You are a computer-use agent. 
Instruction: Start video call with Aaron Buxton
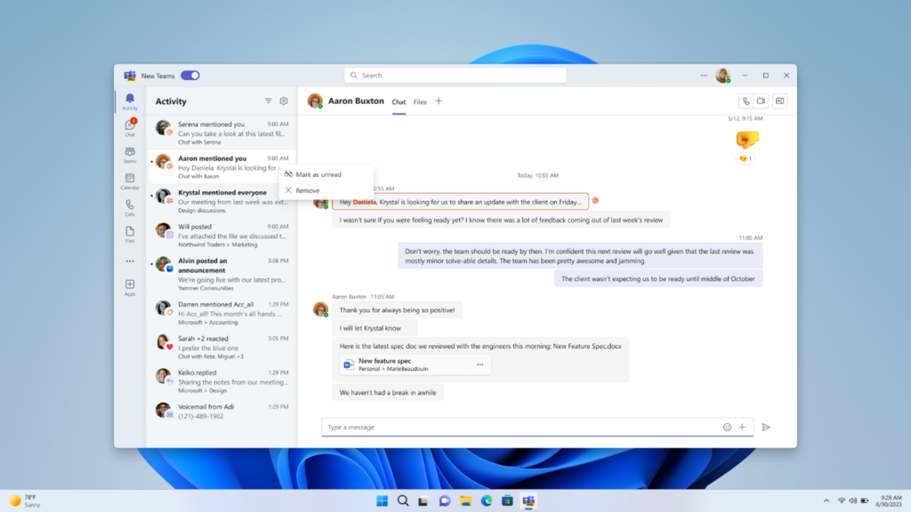coord(762,101)
